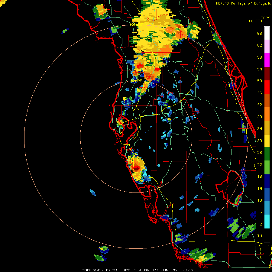Click the black TH swatch in the legend
The height and width of the screenshot is (272, 272).
pos(267,235)
